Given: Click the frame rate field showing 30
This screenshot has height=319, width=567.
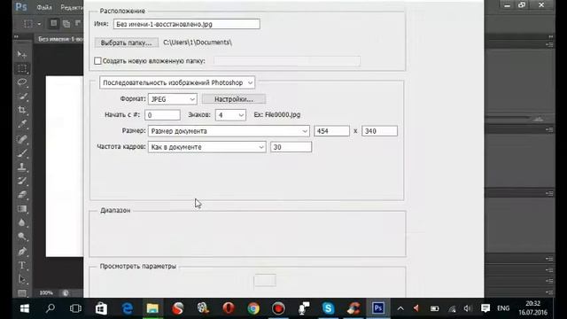Looking at the screenshot, I should 291,147.
